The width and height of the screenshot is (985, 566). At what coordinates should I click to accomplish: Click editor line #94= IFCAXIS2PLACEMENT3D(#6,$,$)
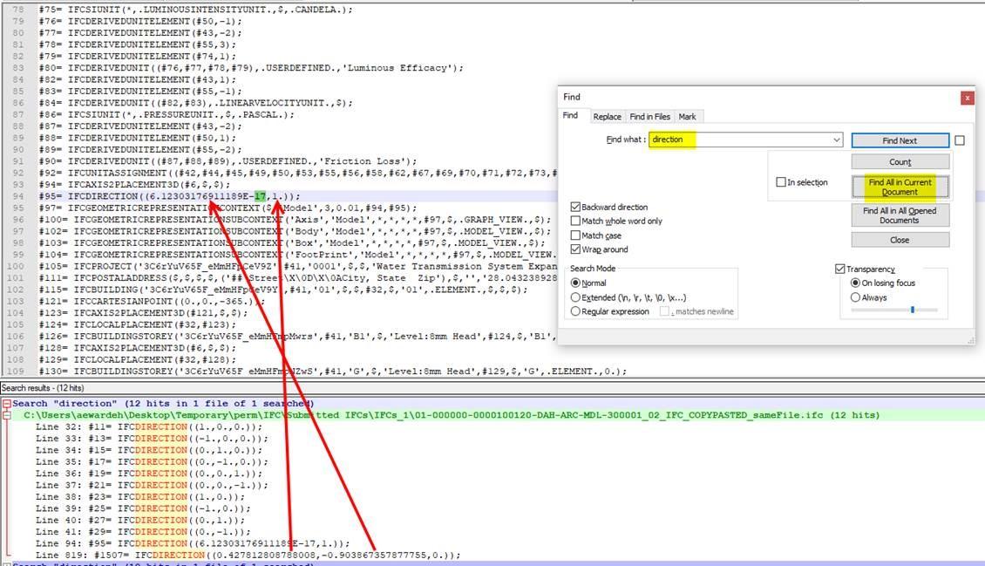(x=134, y=185)
